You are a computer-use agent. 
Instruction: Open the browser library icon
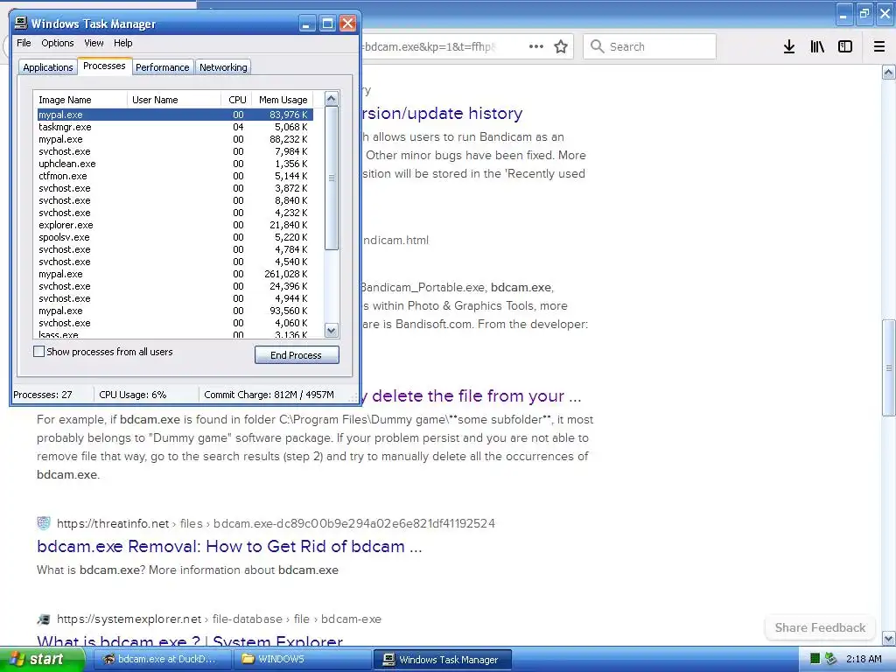tap(817, 47)
